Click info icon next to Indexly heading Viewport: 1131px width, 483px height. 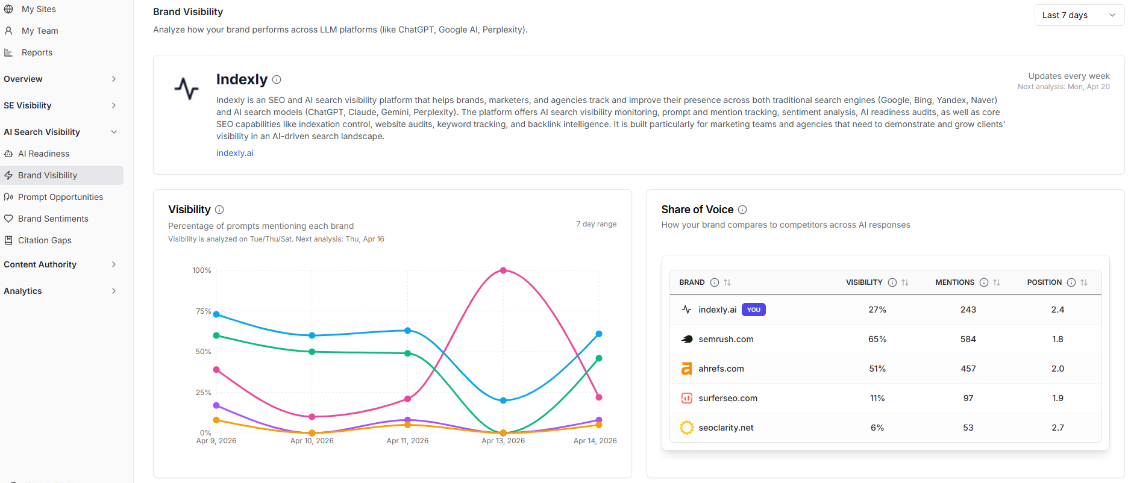tap(277, 79)
